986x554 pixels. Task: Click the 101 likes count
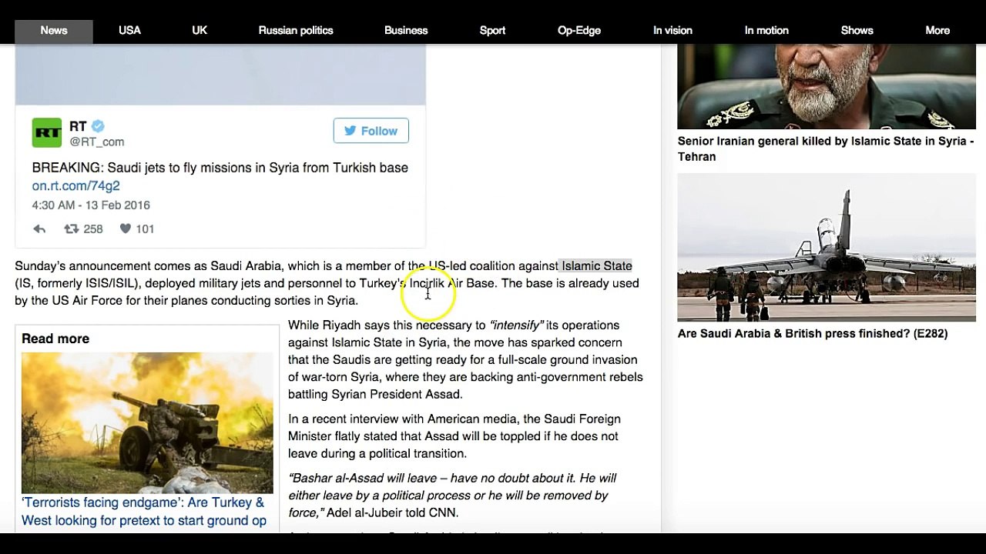[145, 229]
